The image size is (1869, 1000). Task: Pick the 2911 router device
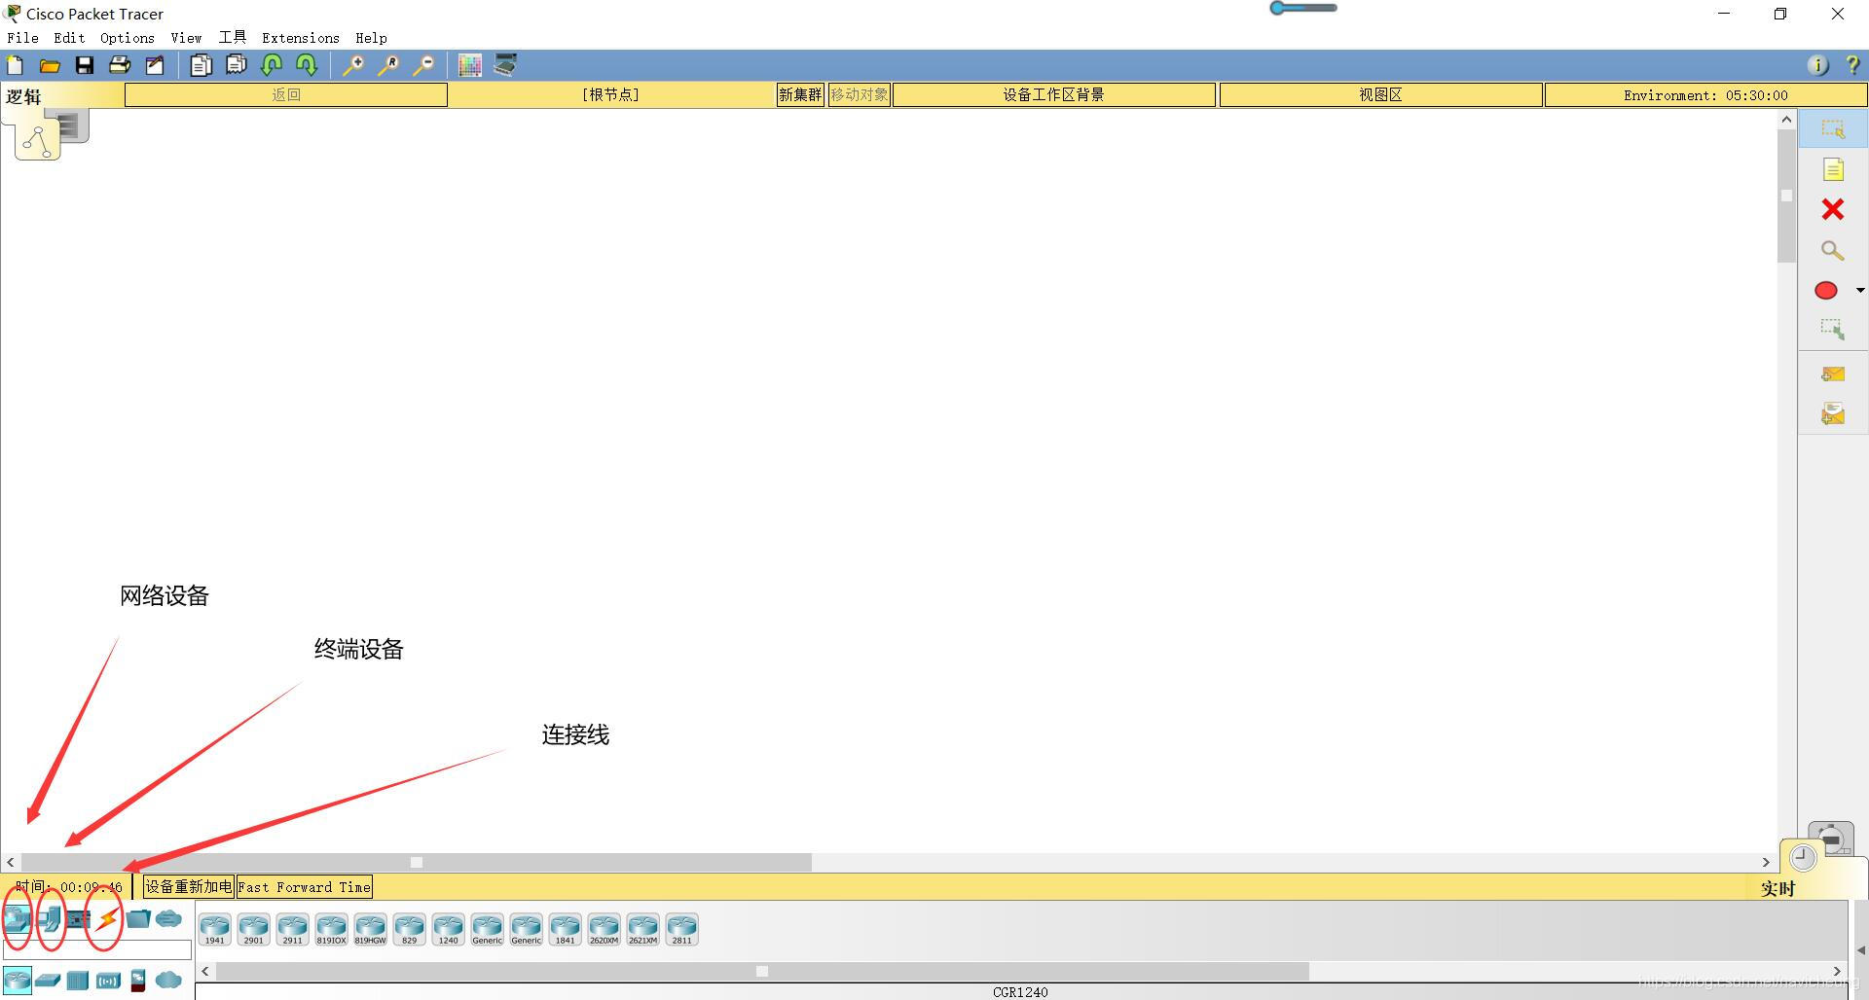[x=292, y=929]
